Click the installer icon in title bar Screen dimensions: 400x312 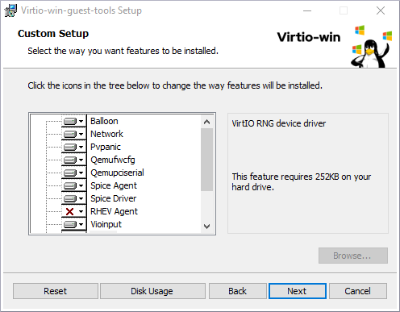pos(10,10)
